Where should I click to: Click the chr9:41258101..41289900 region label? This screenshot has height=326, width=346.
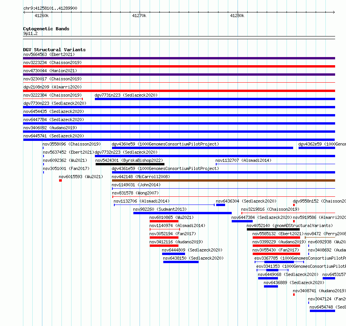(50, 8)
